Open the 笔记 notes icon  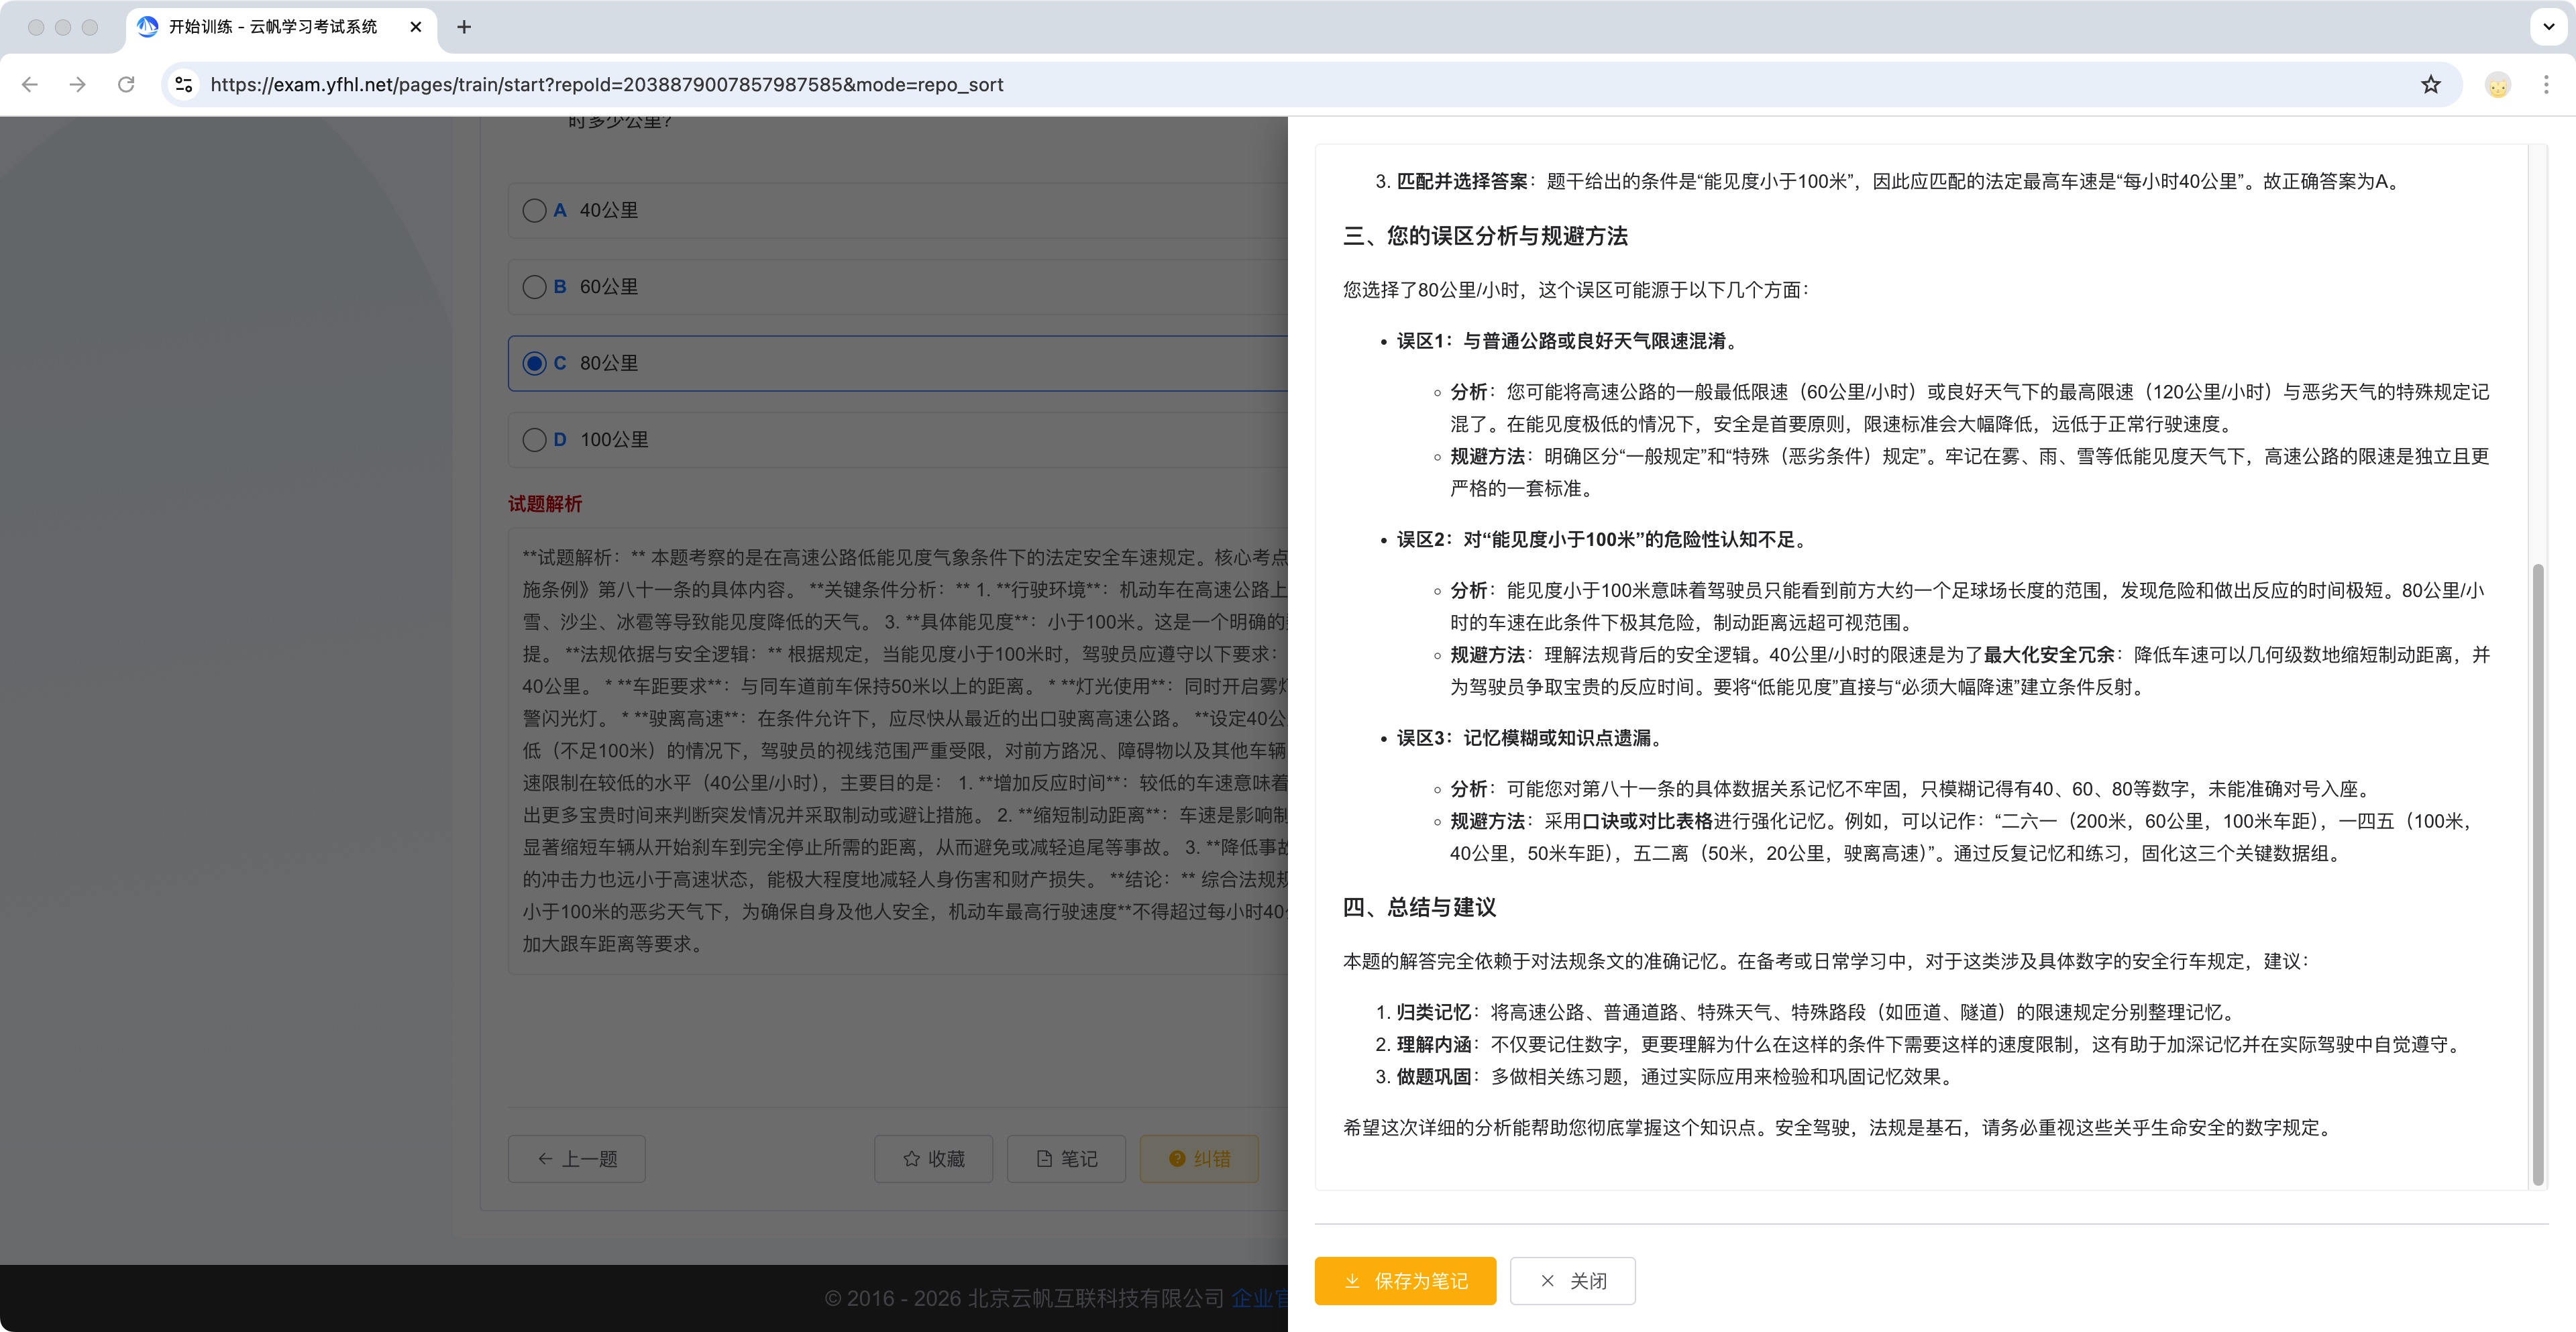pos(1044,1158)
